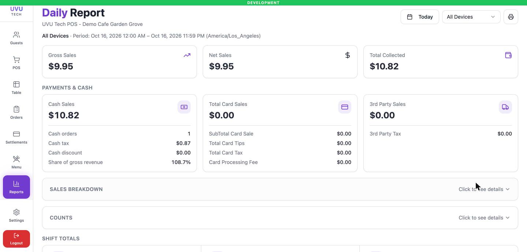Click the 3rd Party Sales truck icon

505,107
